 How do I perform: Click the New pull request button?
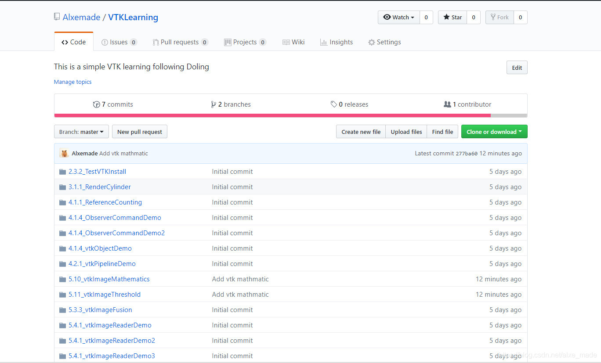coord(140,132)
